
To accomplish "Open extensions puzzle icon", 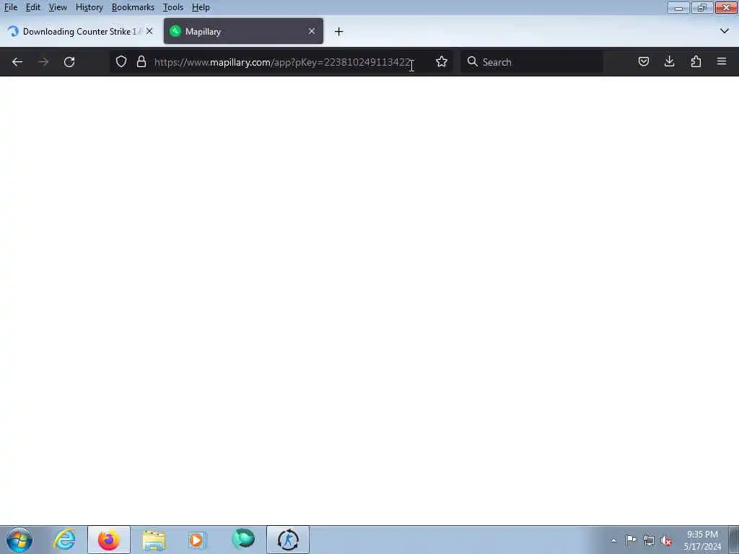I will coord(696,62).
